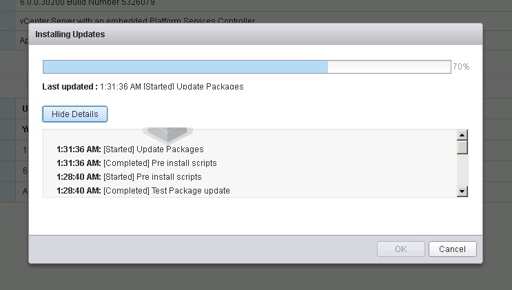Select the '[Started] Pre install scripts' log line
This screenshot has height=290, width=512.
tap(129, 176)
